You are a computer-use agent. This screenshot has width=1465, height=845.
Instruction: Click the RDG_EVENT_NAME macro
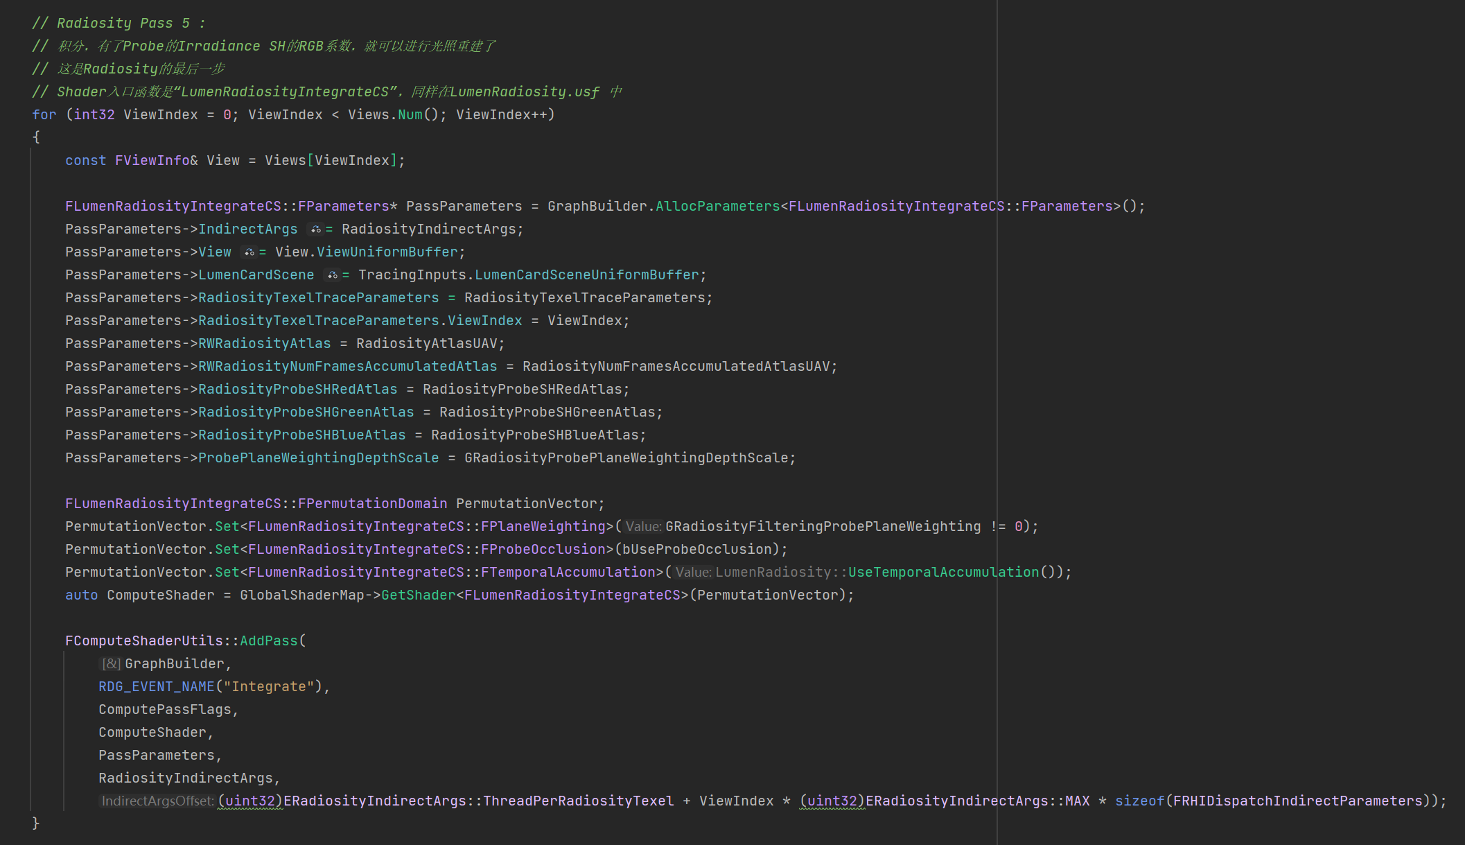click(156, 687)
